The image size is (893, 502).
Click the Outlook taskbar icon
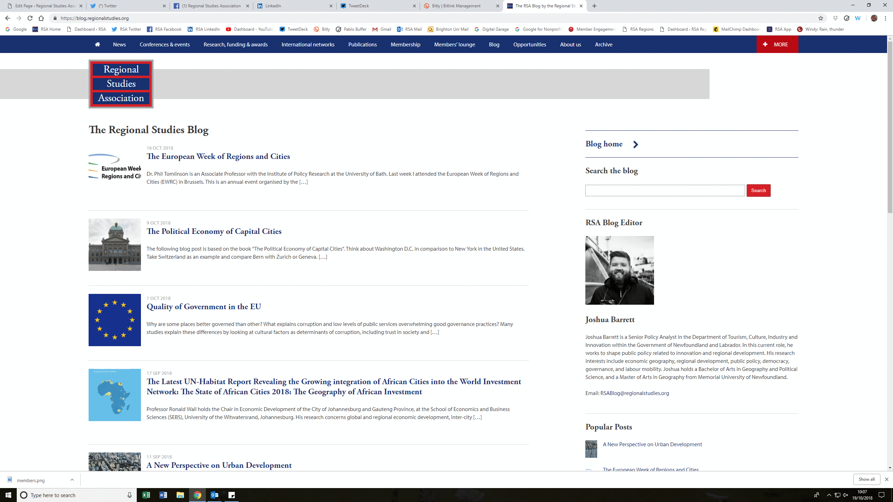pos(214,495)
